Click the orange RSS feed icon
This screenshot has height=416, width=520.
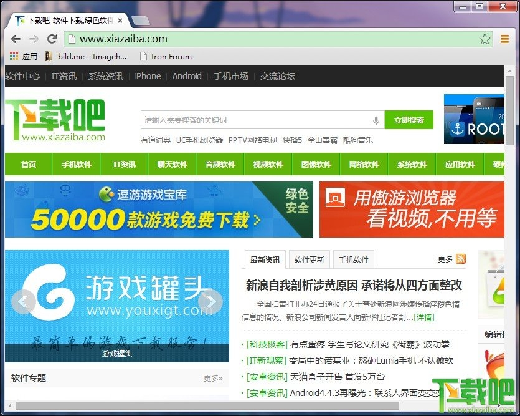coord(461,259)
